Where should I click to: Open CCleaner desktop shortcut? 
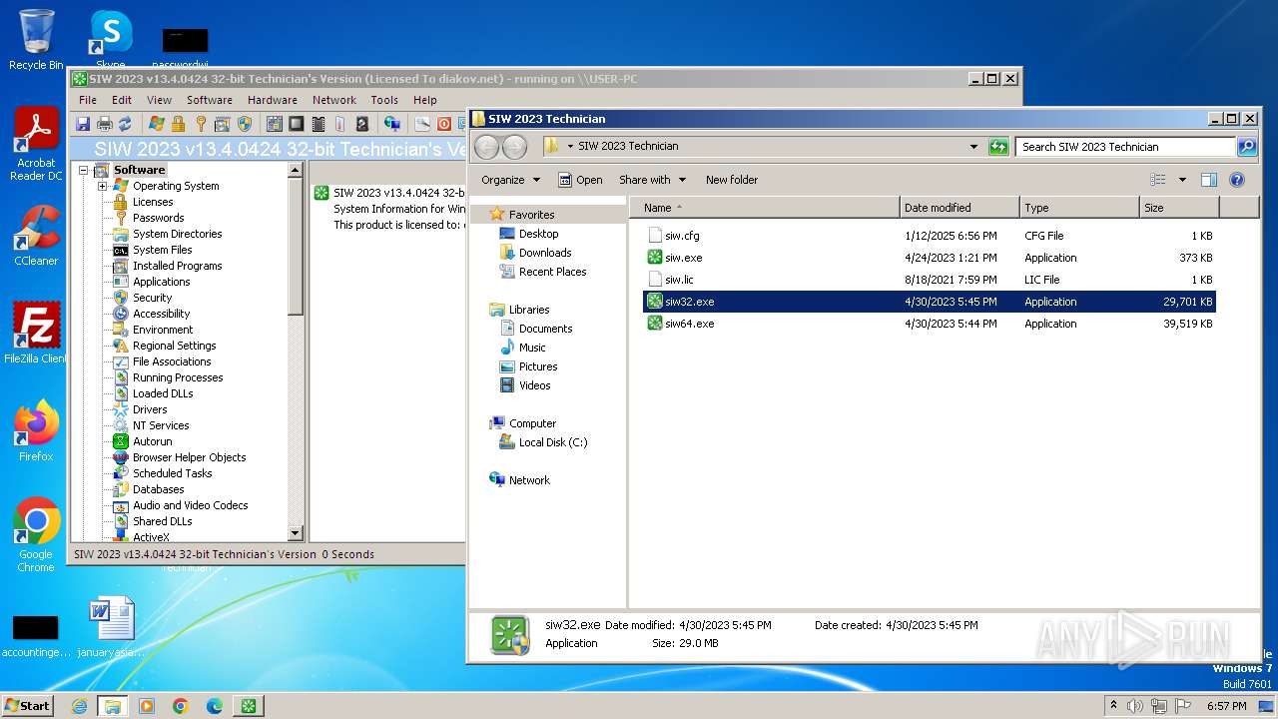(x=36, y=236)
